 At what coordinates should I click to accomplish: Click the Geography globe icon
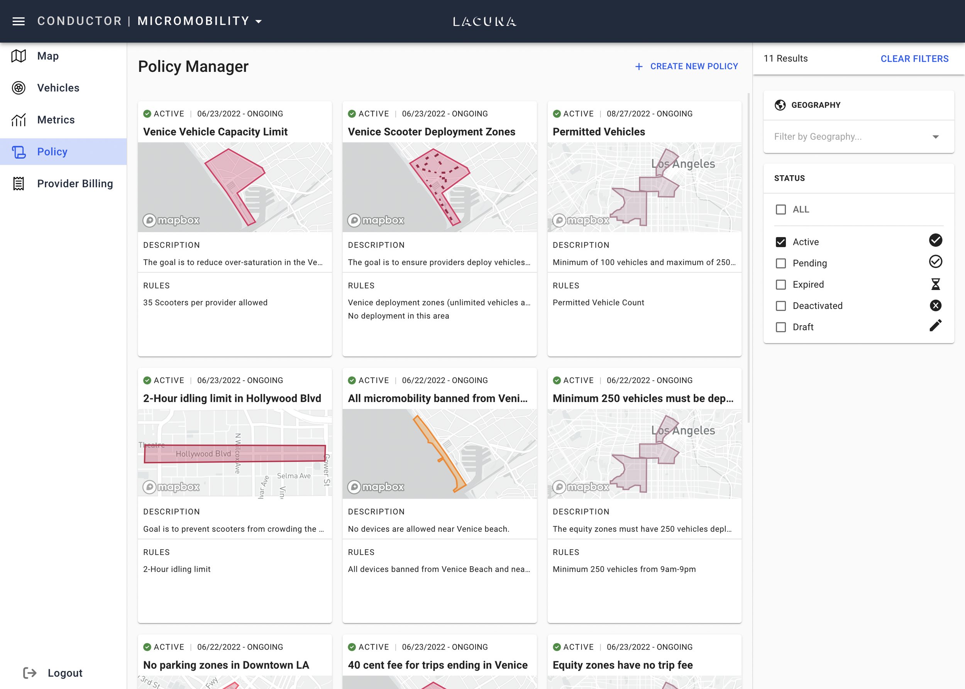[x=780, y=105]
